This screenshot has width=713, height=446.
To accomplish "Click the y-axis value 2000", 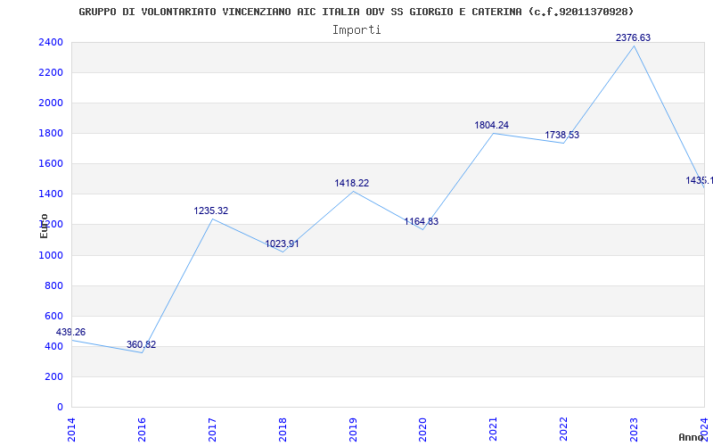I will 51,103.
